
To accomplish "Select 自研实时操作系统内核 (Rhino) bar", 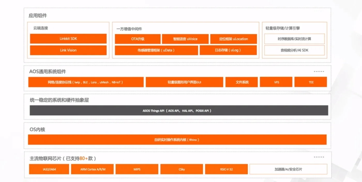I will (177, 140).
